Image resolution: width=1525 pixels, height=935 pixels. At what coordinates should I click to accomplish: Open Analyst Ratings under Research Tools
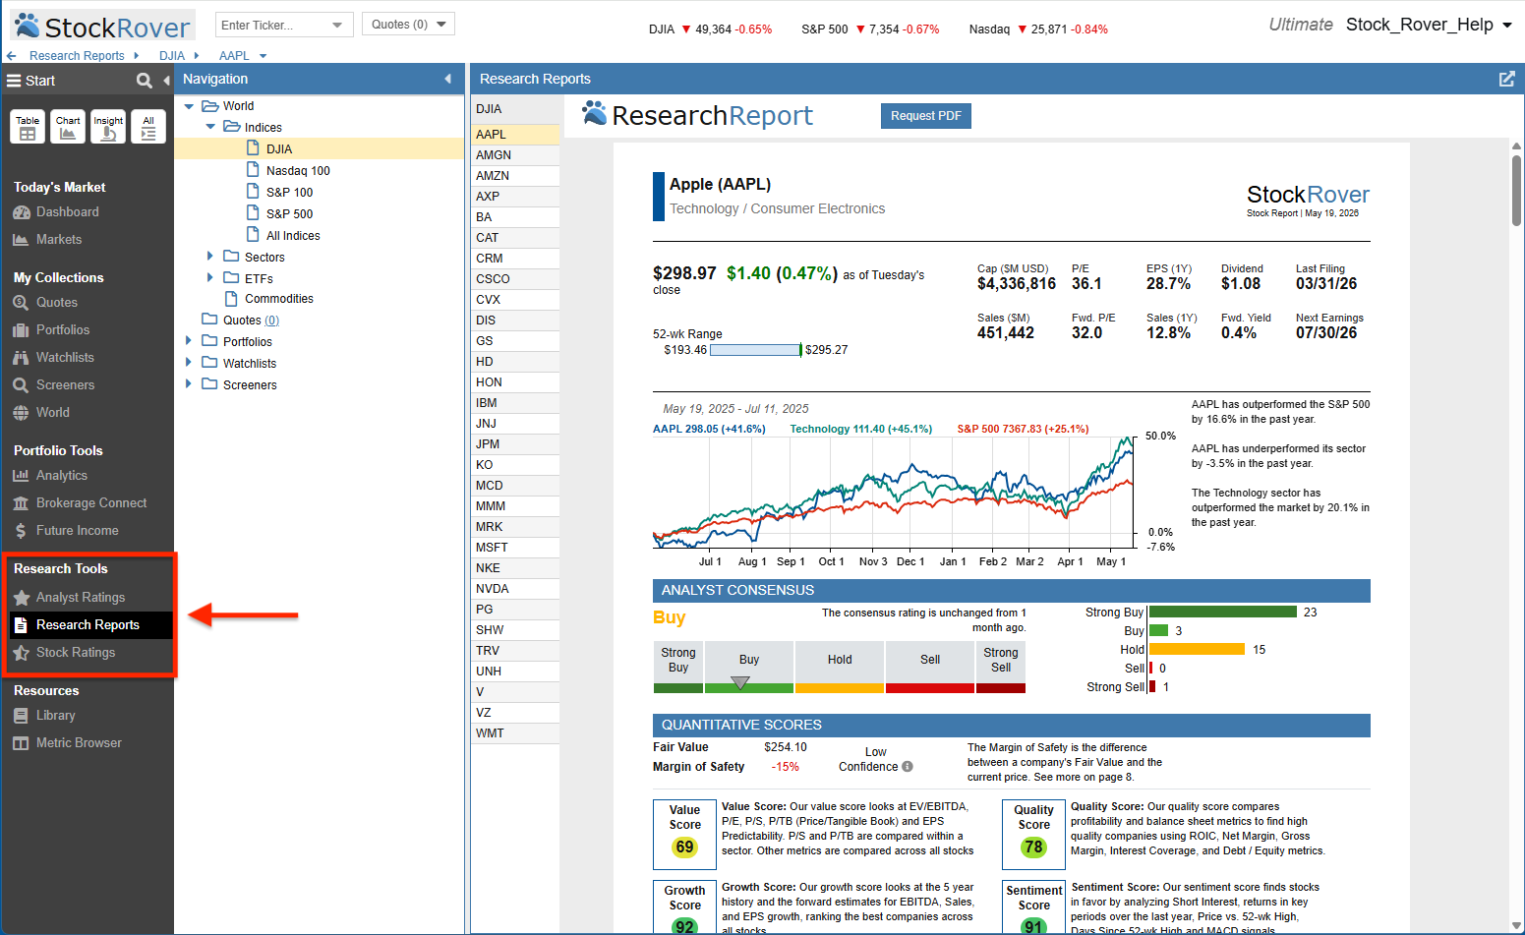click(x=81, y=598)
